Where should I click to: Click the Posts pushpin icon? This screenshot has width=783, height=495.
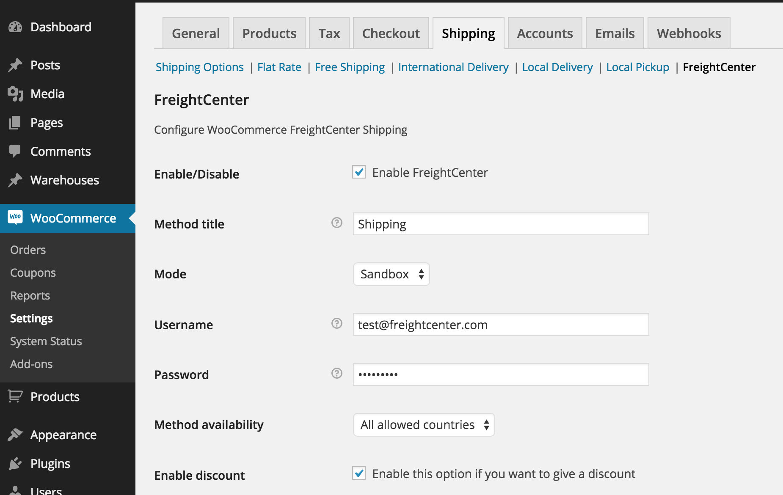coord(15,65)
